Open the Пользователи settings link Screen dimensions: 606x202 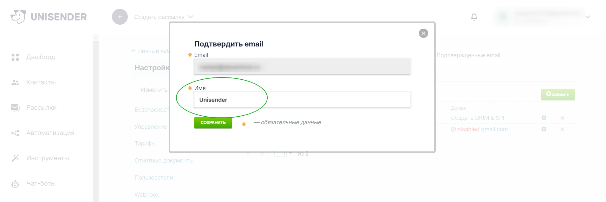154,178
